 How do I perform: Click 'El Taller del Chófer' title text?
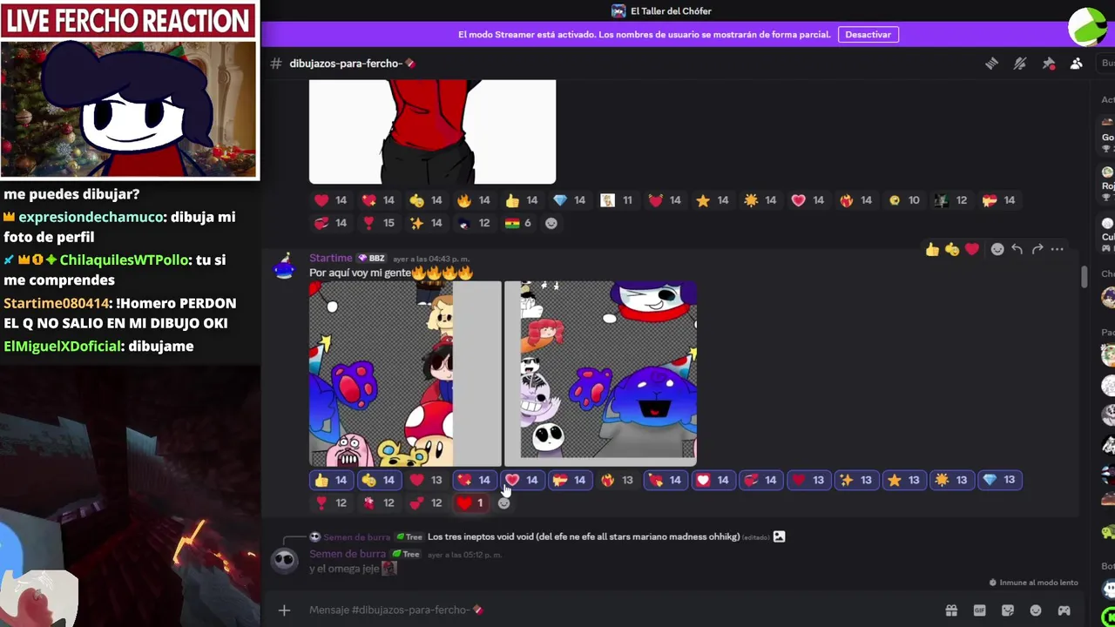pos(671,11)
